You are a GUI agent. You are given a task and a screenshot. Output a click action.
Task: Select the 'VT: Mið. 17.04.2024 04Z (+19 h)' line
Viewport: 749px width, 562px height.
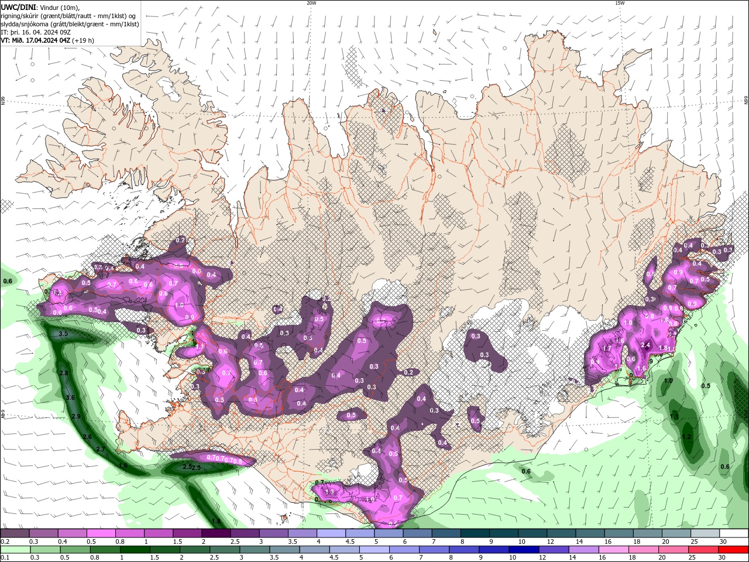click(47, 40)
